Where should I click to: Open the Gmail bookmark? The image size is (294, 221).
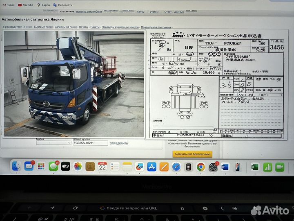click(9, 5)
